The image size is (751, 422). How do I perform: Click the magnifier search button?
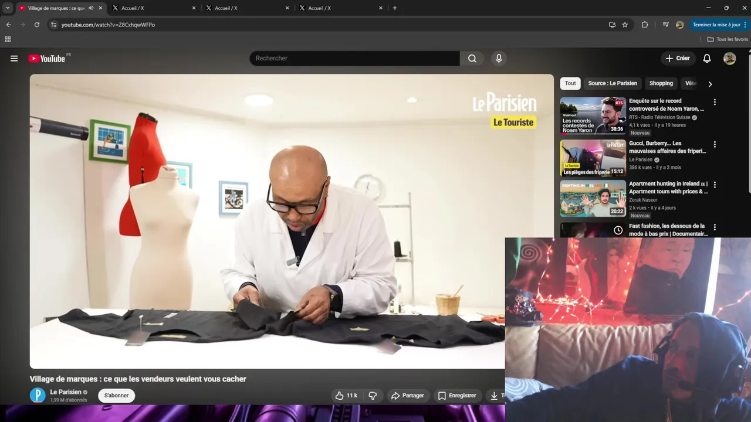coord(472,59)
